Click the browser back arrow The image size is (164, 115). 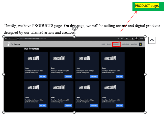pos(6,39)
